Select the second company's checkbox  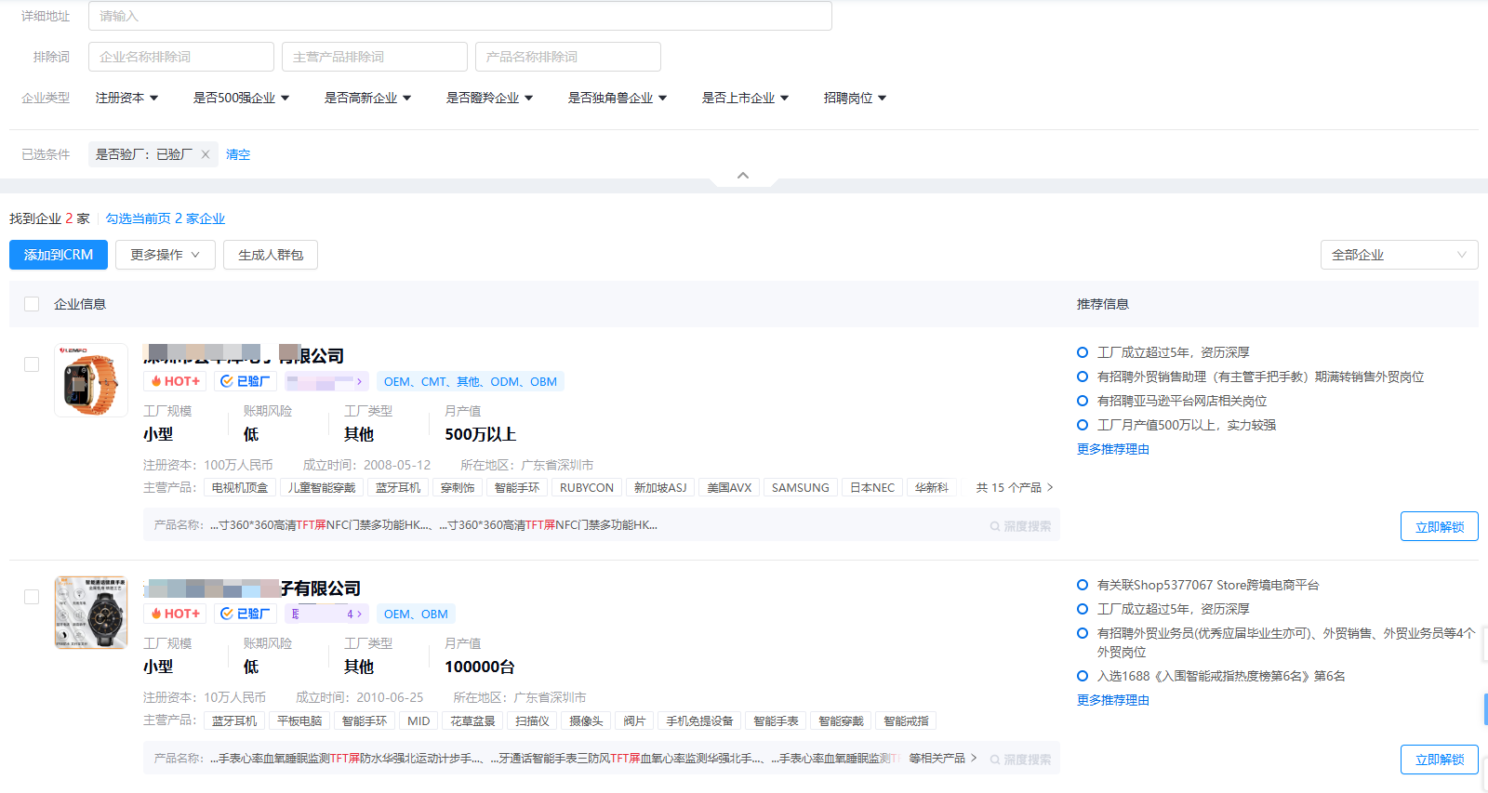coord(32,597)
